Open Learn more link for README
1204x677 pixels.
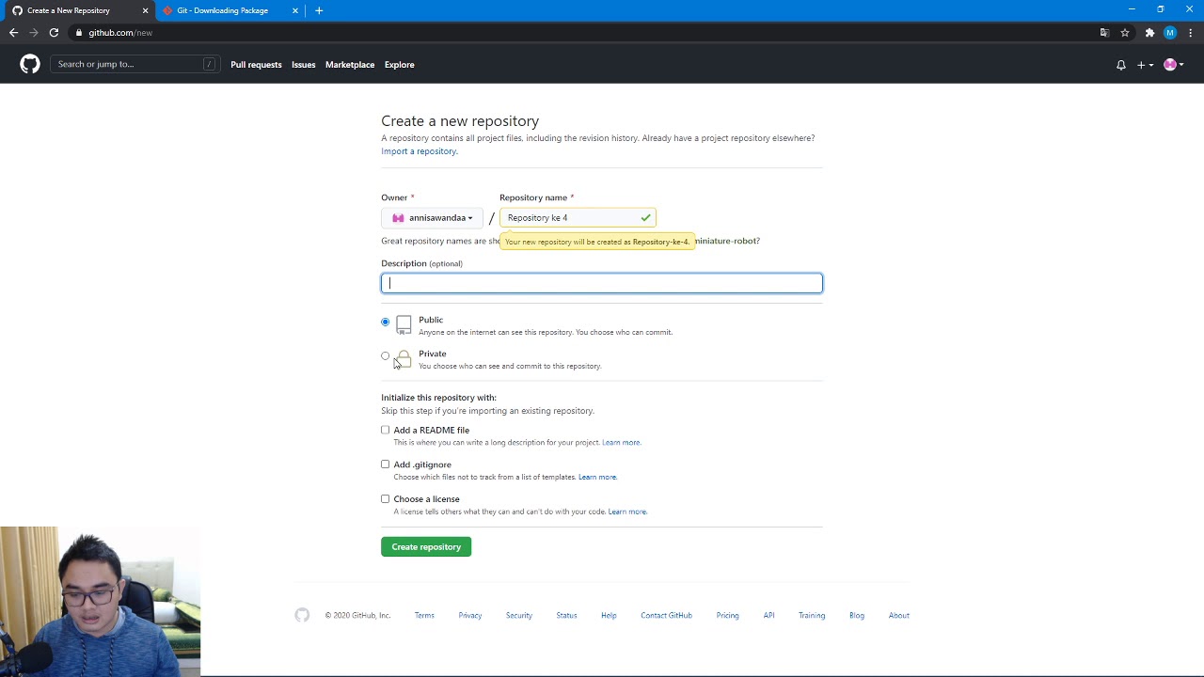coord(621,443)
